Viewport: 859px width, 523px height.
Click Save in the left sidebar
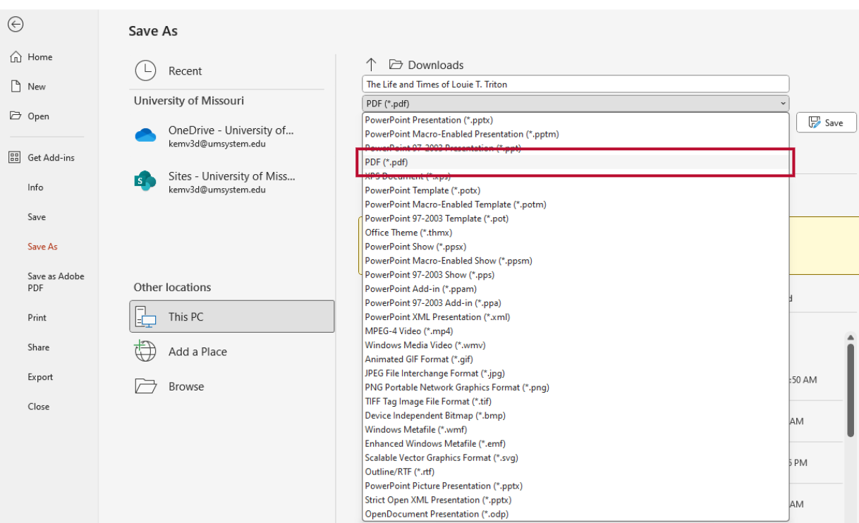tap(37, 217)
